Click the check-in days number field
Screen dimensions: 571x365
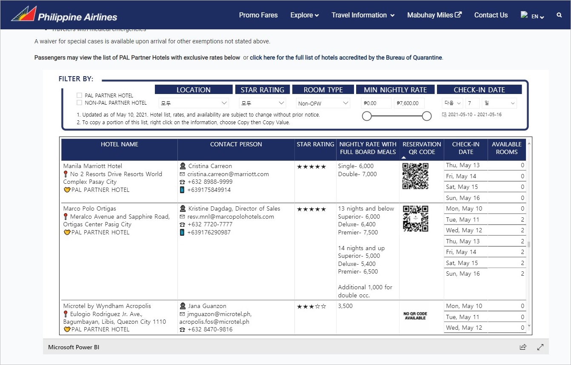tap(472, 103)
